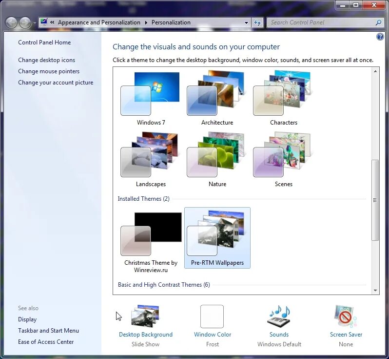Open the Sounds keyboard icon

(x=279, y=316)
